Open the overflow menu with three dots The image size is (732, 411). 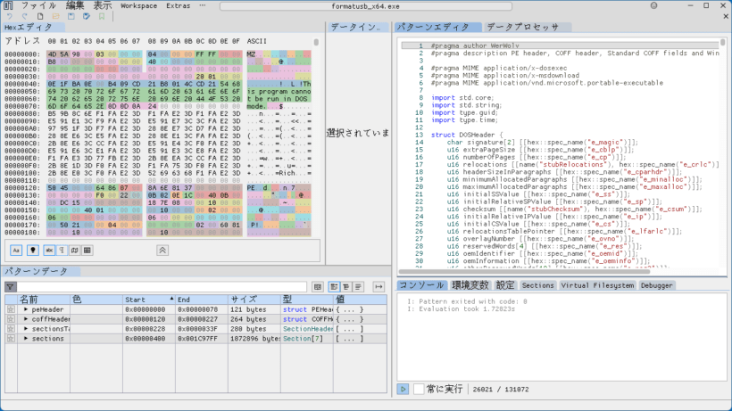click(202, 6)
